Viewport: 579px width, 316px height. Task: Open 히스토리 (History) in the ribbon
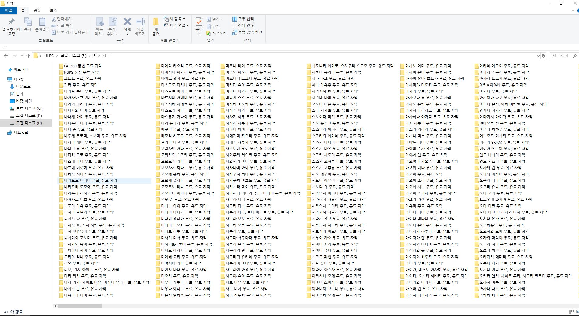pos(216,33)
